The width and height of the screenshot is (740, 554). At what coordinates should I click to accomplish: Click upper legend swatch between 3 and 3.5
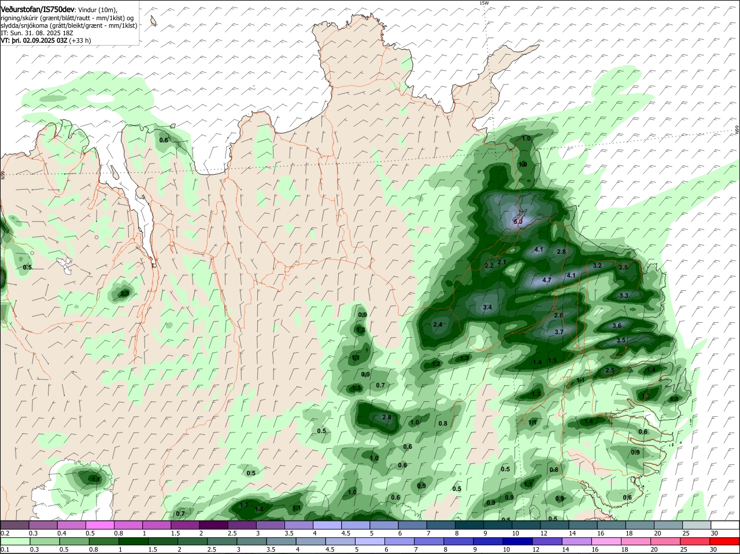(271, 525)
